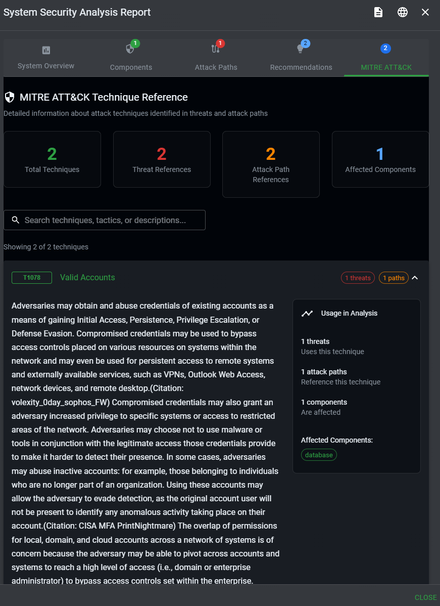Collapse the Valid Accounts technique panel
Viewport: 440px width, 606px height.
point(415,278)
